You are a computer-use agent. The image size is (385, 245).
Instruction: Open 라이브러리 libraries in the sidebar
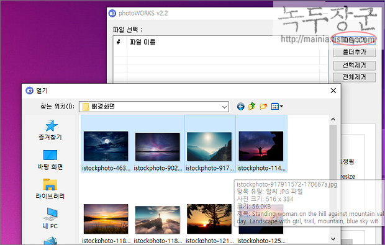(x=50, y=189)
